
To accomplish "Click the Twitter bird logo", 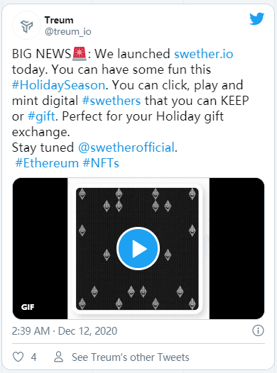I will point(256,18).
